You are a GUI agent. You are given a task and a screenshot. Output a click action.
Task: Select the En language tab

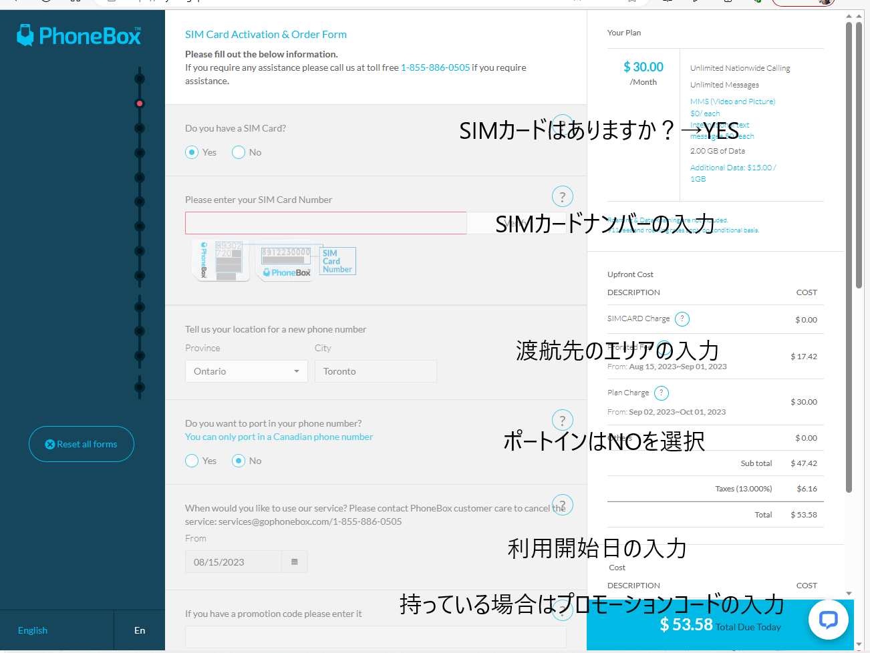tap(140, 630)
